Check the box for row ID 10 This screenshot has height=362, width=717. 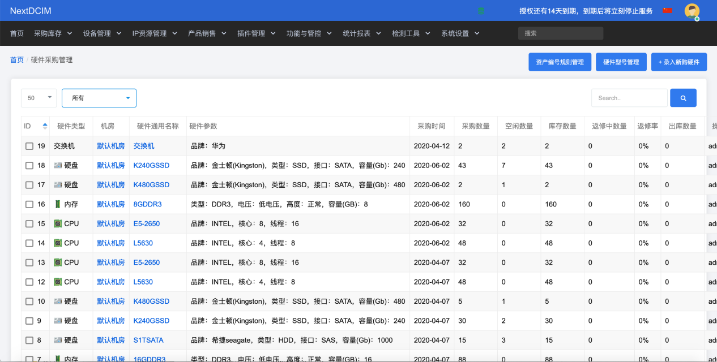[29, 301]
